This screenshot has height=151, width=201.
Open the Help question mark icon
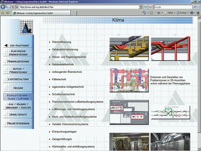192,13
